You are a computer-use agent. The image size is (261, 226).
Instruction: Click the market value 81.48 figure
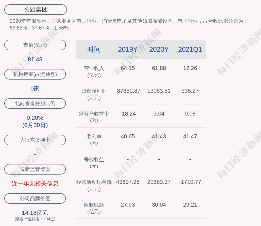(35, 60)
